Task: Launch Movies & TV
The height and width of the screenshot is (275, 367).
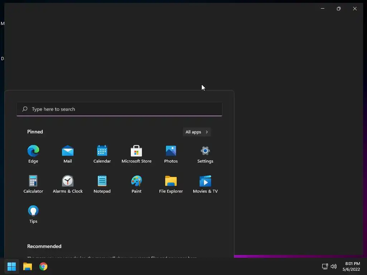Action: [205, 184]
